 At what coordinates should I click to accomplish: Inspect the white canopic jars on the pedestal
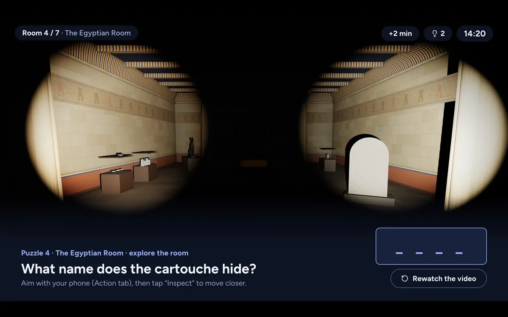pos(145,161)
